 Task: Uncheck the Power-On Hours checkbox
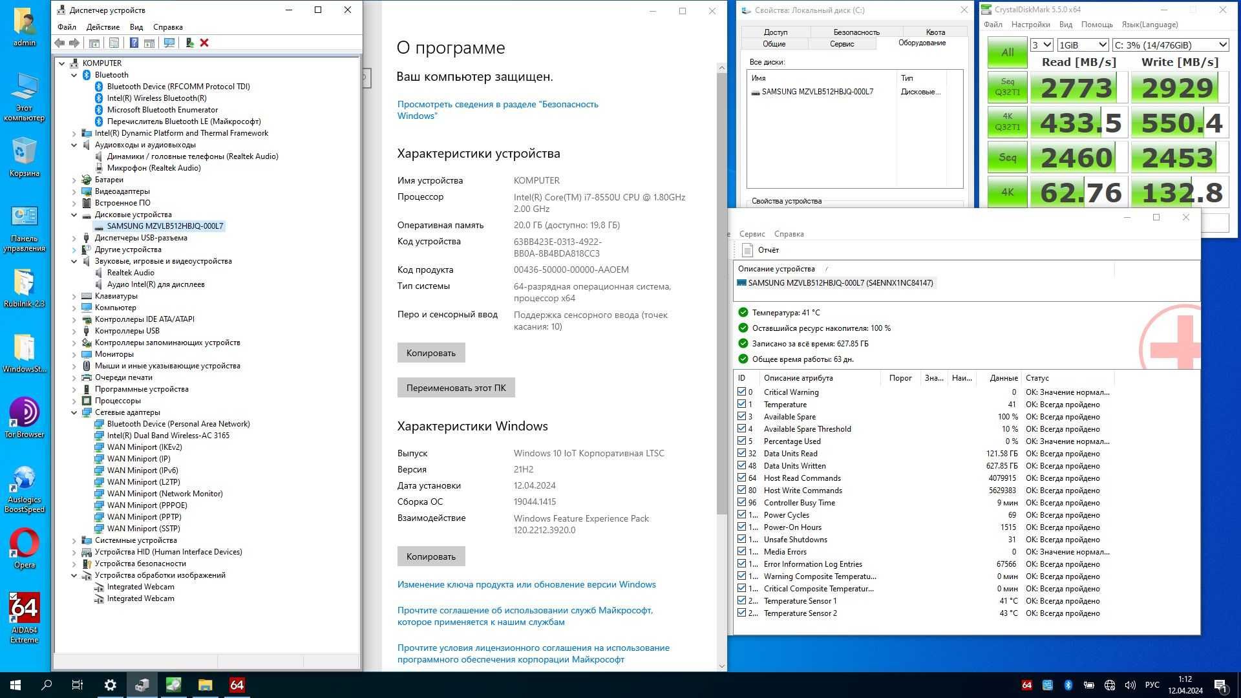click(x=741, y=527)
